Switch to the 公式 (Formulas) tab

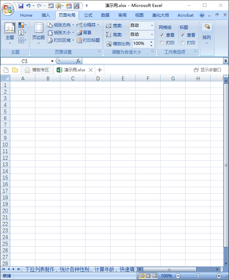click(88, 15)
